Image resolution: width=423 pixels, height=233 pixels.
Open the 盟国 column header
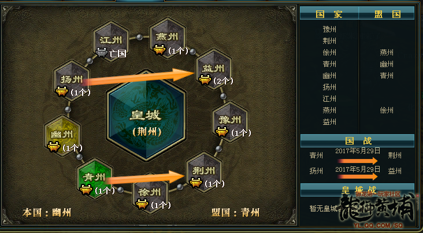click(x=387, y=14)
